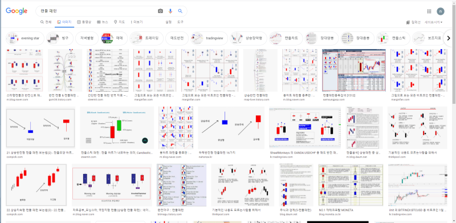Select the evening star filter chip
This screenshot has width=456, height=223.
click(x=25, y=38)
